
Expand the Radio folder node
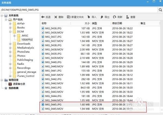point(10,64)
